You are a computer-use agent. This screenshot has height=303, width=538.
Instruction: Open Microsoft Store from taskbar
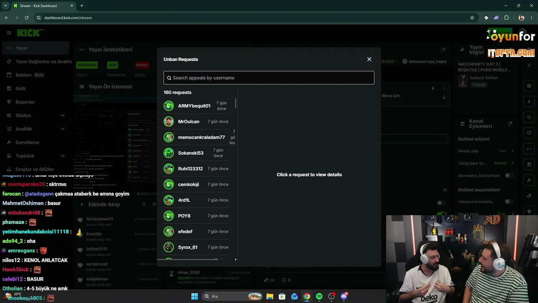tap(282, 296)
